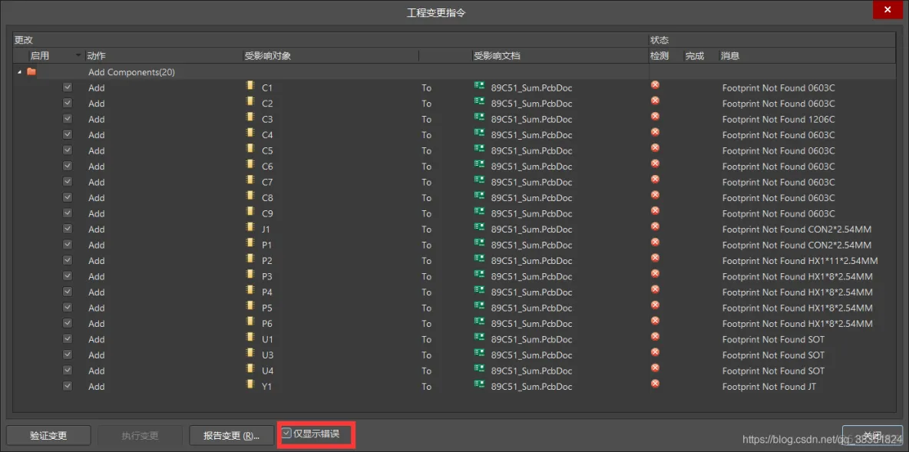Select message 'Footprint Not Found SOT' for U3

(773, 355)
